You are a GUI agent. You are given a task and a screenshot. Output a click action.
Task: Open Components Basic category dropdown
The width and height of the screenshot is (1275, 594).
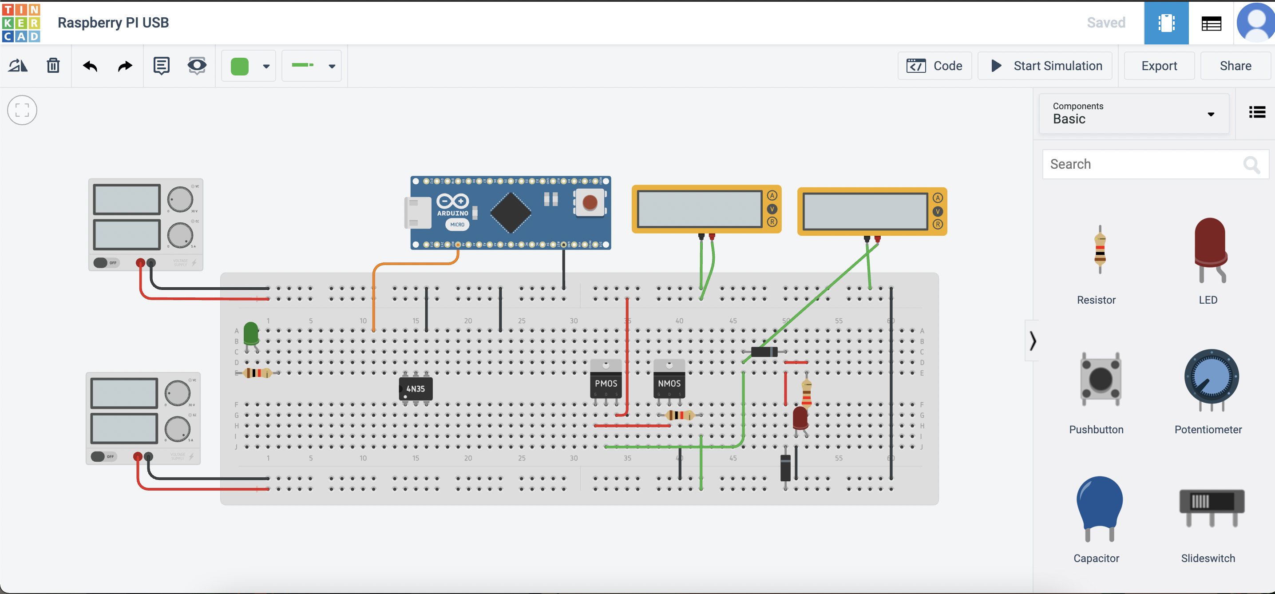[1133, 113]
